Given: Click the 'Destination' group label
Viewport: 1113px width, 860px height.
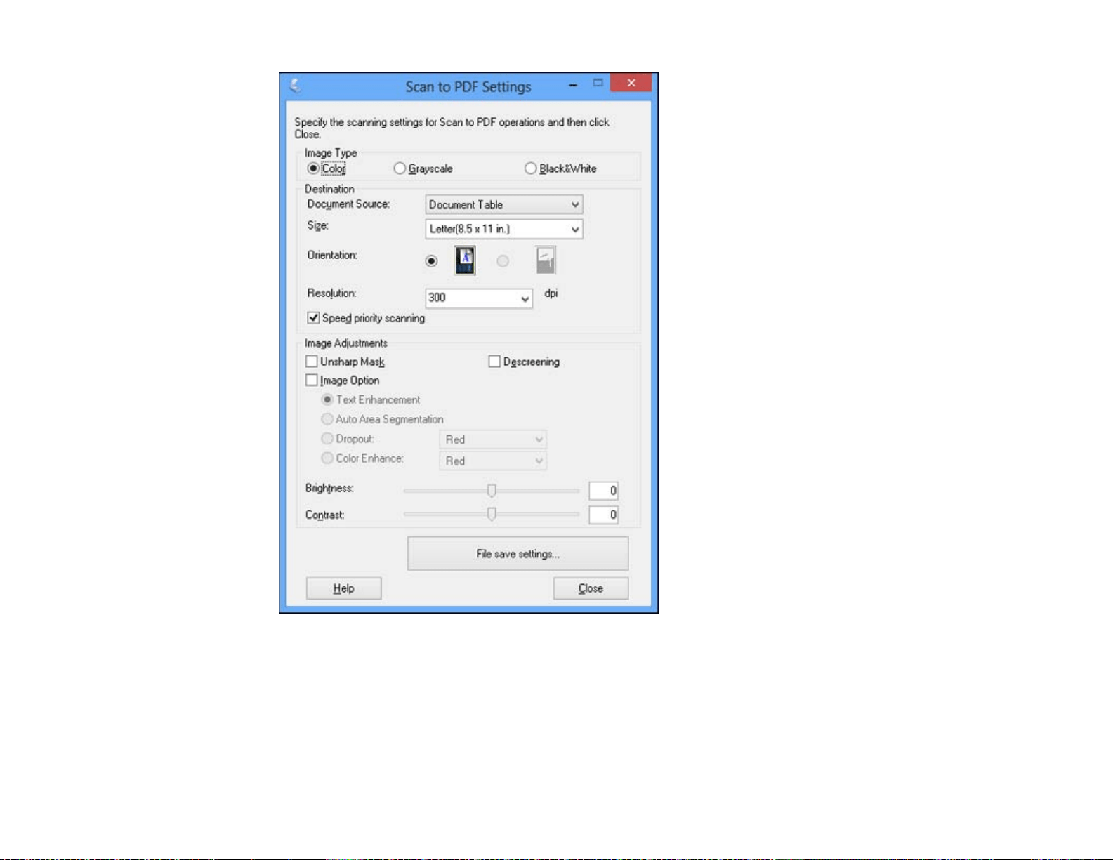Looking at the screenshot, I should (x=329, y=189).
